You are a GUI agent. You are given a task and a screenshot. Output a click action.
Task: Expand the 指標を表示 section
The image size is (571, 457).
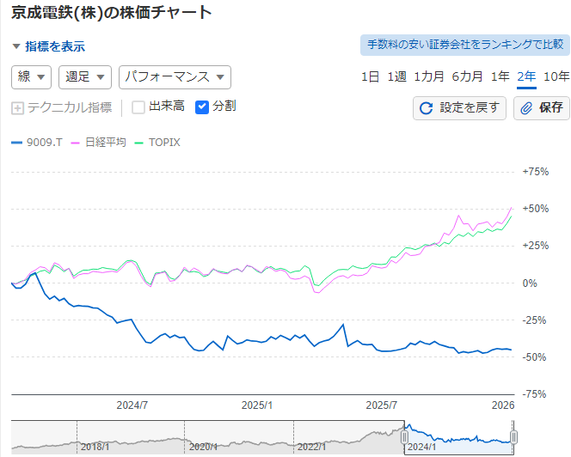click(49, 46)
